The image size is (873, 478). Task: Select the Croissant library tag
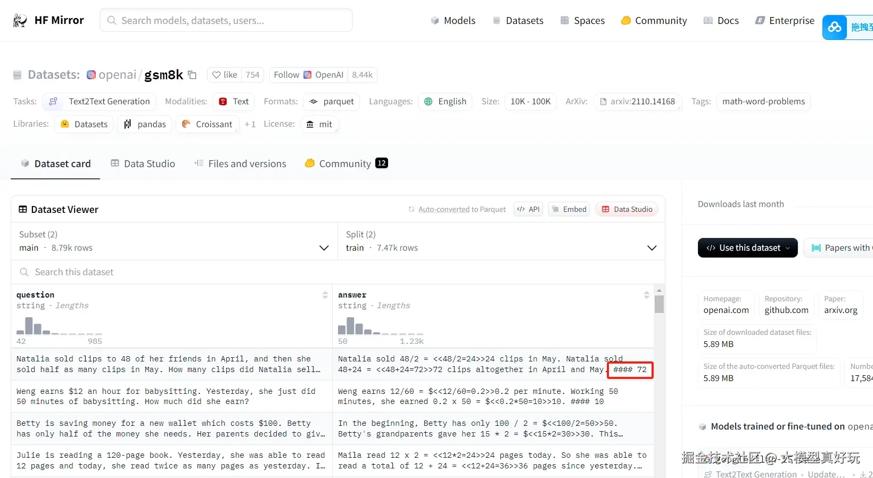tap(207, 124)
